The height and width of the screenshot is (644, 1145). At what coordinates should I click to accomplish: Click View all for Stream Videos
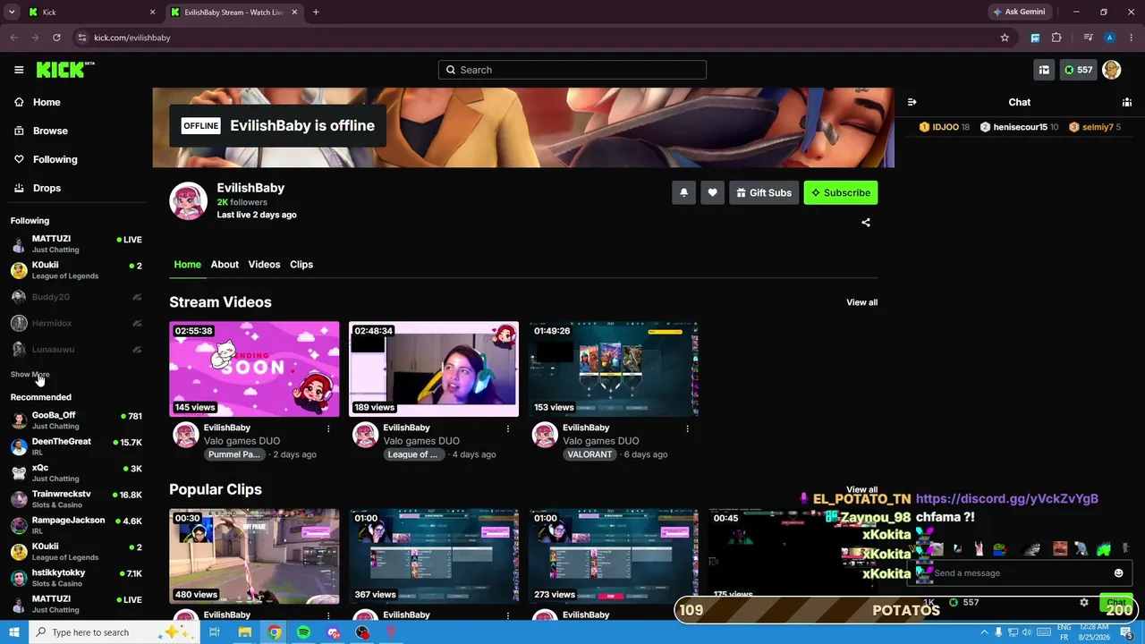tap(862, 302)
